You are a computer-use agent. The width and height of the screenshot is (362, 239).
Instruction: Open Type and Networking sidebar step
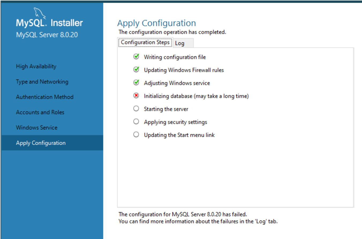[42, 82]
